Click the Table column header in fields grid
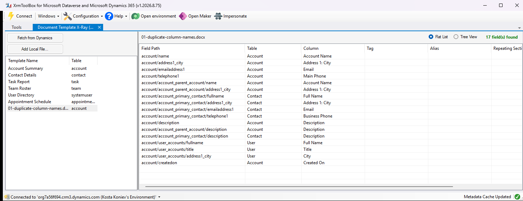The width and height of the screenshot is (523, 201). (x=273, y=48)
